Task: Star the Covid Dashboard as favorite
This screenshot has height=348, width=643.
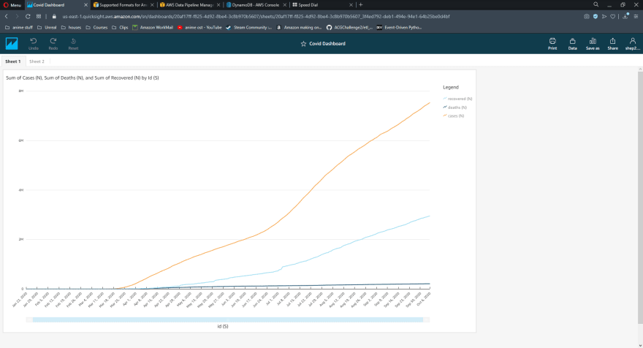Action: click(303, 44)
